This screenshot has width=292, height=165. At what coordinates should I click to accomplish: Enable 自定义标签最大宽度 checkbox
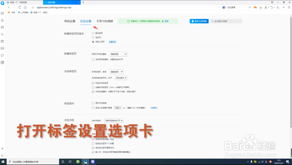coord(93,108)
